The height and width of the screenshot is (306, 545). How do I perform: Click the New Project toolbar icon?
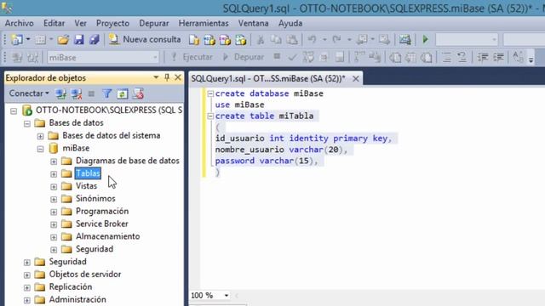17,40
